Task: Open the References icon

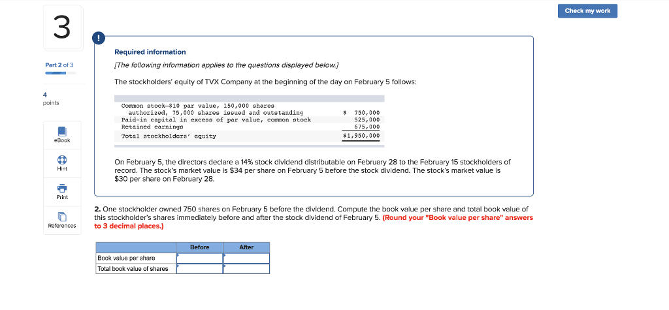Action: click(62, 217)
